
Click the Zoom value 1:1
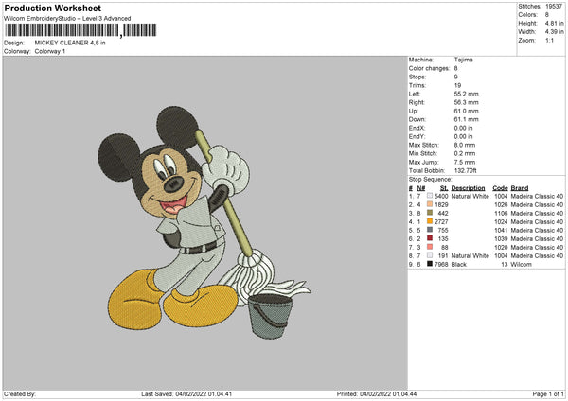tap(549, 40)
